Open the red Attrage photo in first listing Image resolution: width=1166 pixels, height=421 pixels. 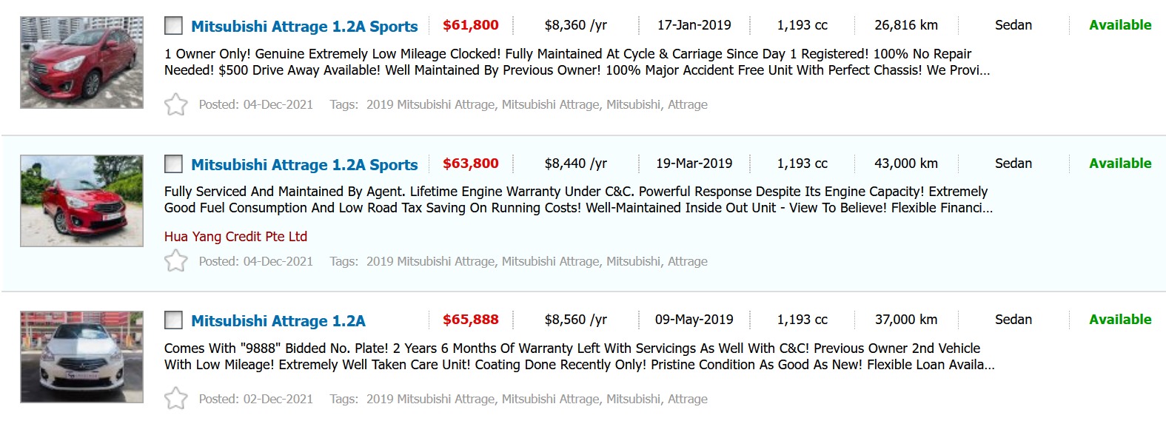81,63
